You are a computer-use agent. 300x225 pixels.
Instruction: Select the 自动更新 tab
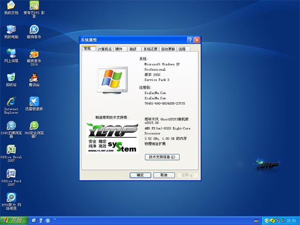coord(168,49)
